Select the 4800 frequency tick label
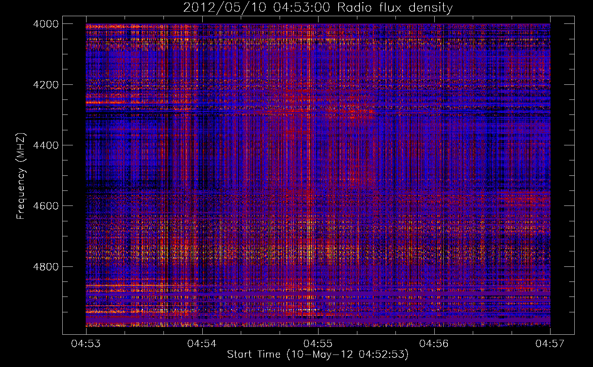This screenshot has height=367, width=593. 46,267
